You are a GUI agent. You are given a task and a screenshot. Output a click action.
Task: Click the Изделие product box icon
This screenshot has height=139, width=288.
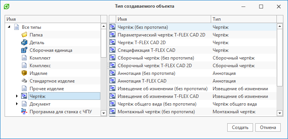click(x=24, y=73)
